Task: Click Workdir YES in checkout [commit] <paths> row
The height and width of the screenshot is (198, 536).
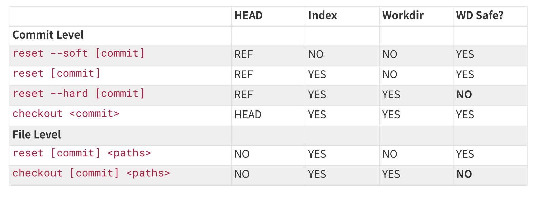Action: pyautogui.click(x=391, y=174)
